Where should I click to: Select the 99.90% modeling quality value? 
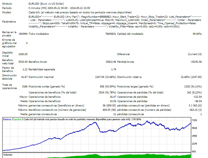197,34
